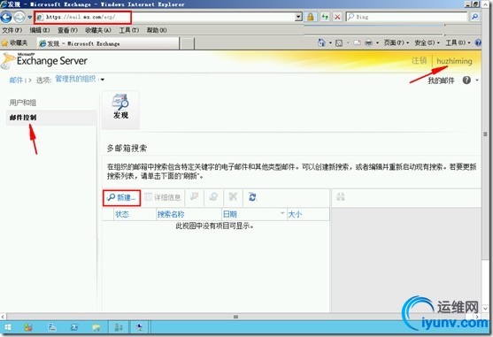
Task: Click the IE help icon in command bar
Action: pos(478,42)
